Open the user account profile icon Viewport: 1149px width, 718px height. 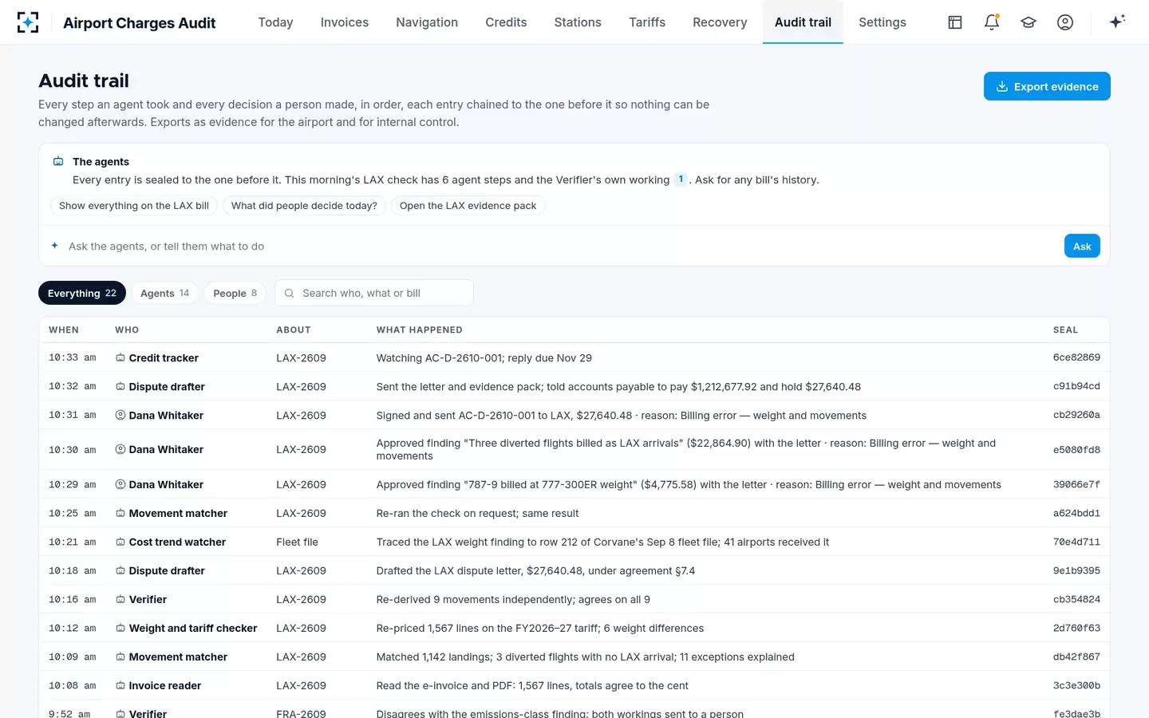(1065, 22)
